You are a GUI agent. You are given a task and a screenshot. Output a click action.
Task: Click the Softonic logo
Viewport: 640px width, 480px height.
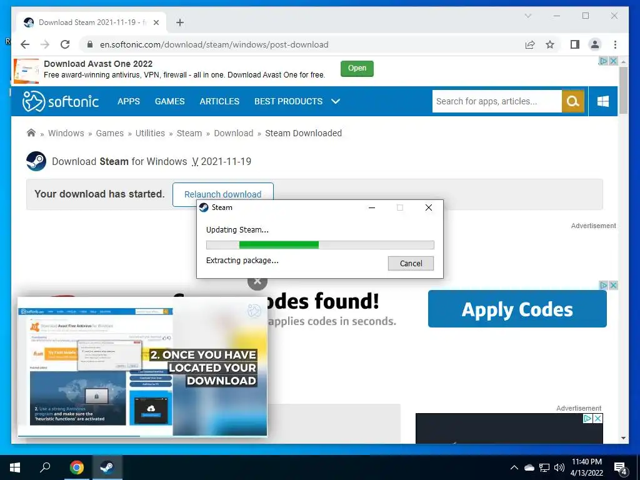(x=61, y=101)
